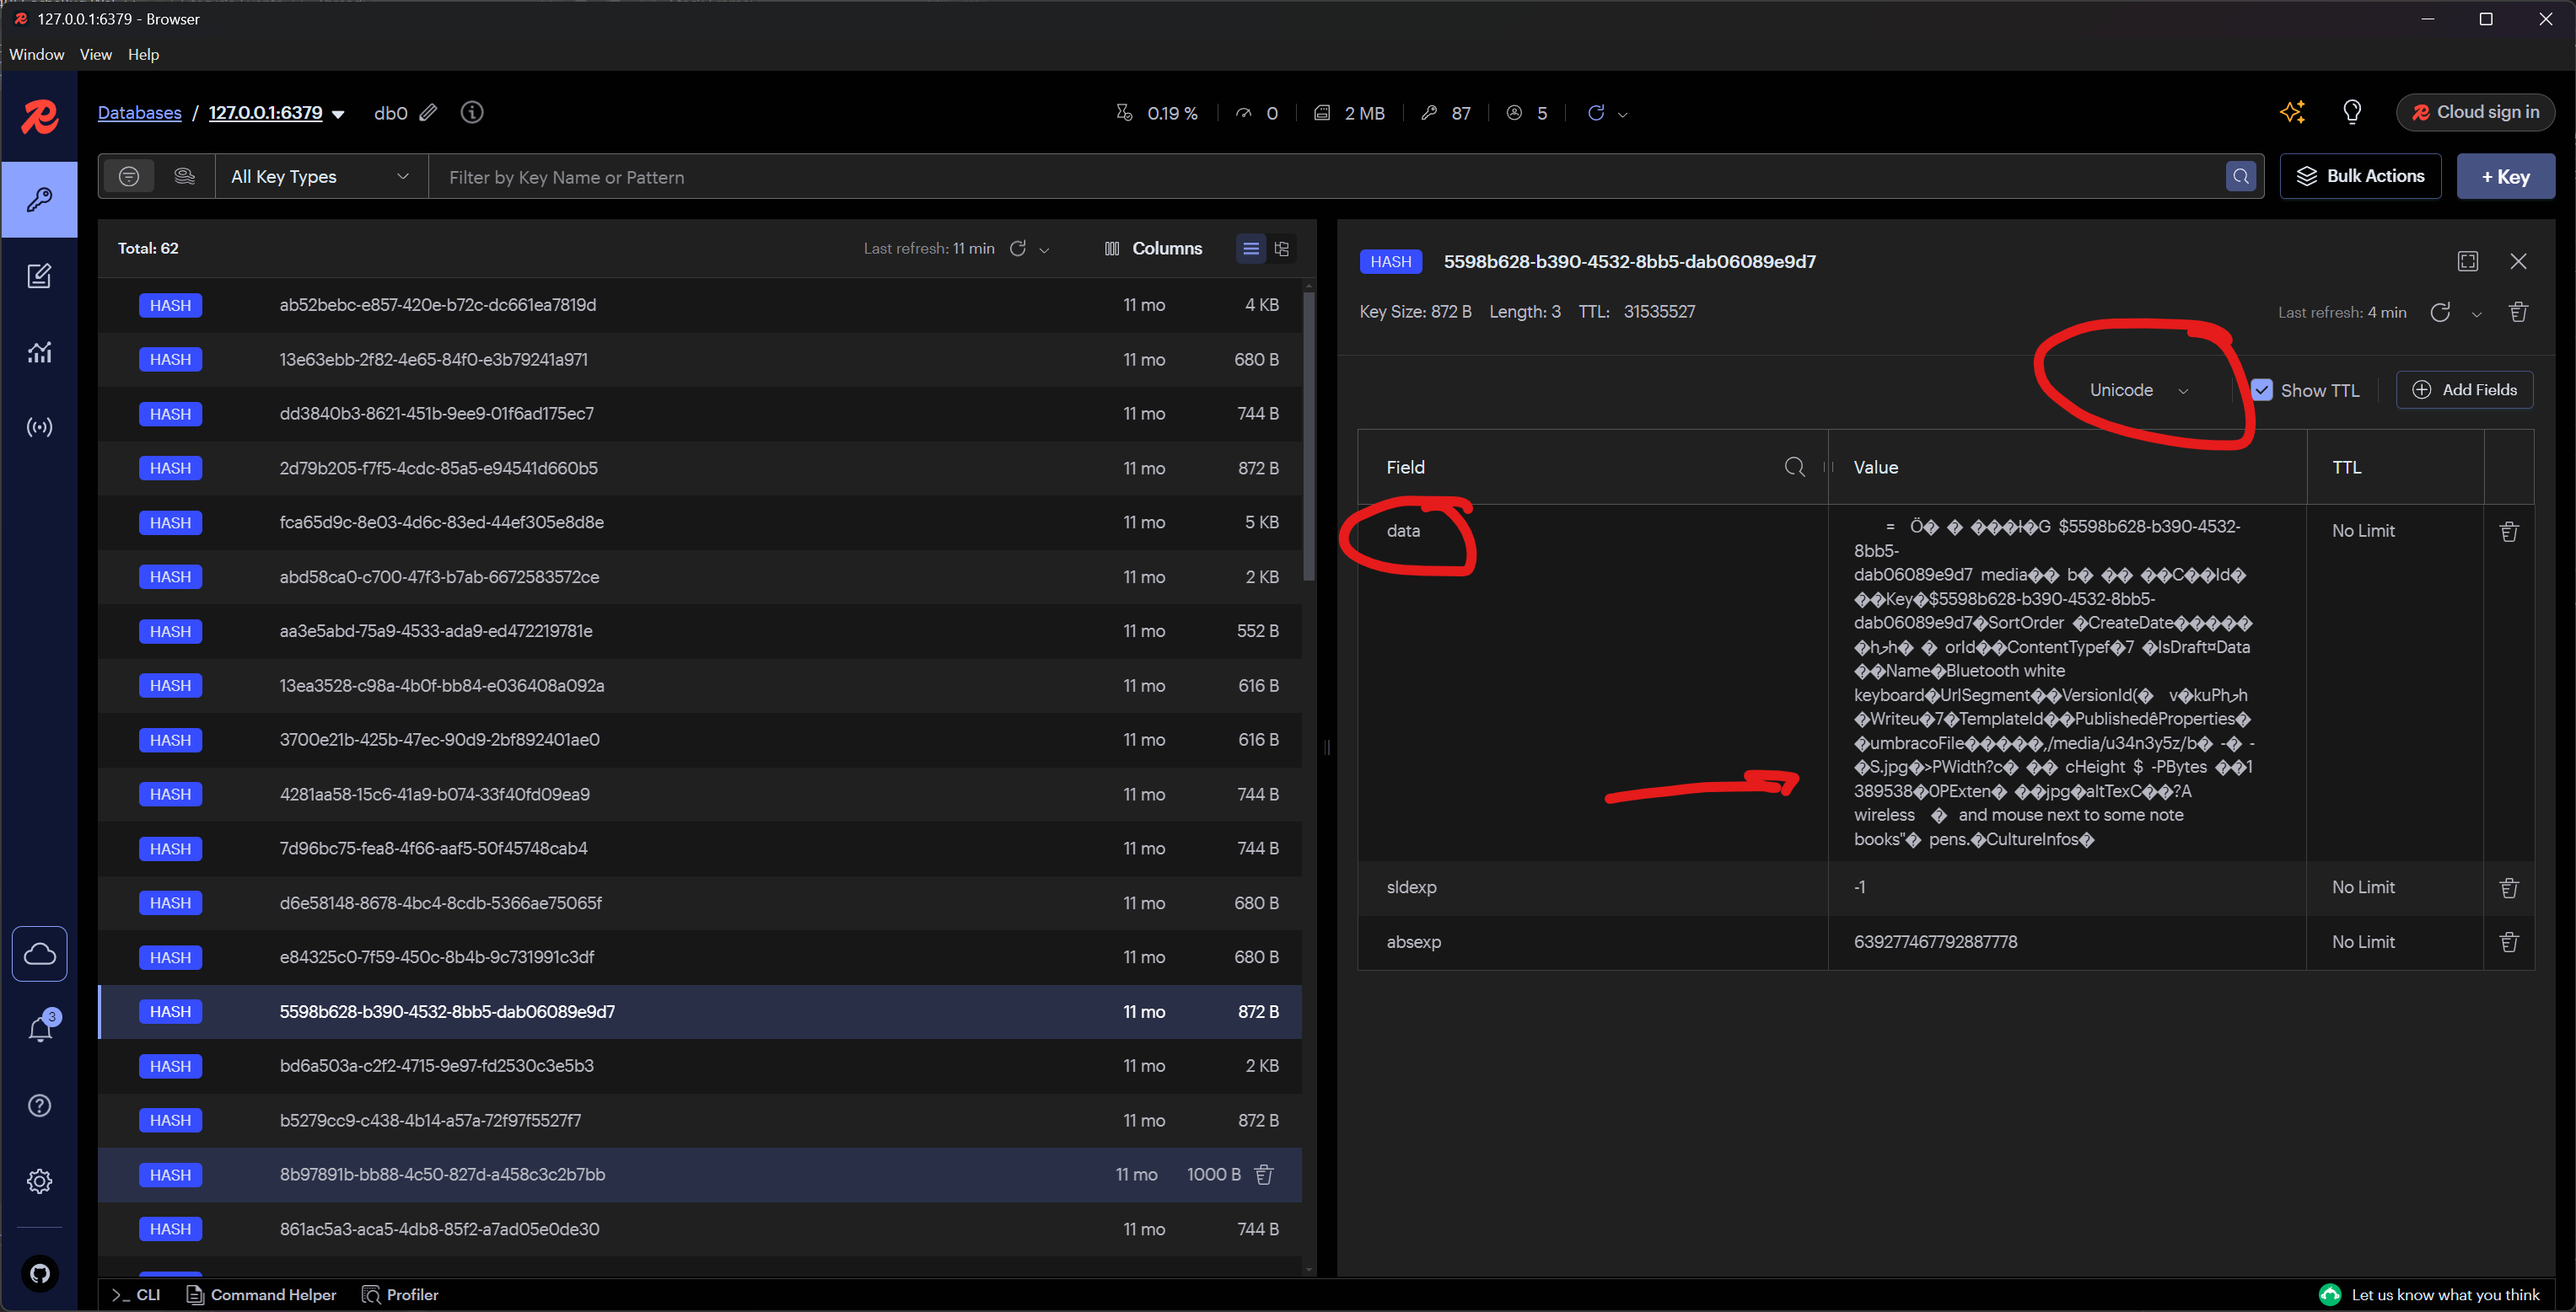Viewport: 2576px width, 1312px height.
Task: Switch to tree view of keys
Action: 1282,249
